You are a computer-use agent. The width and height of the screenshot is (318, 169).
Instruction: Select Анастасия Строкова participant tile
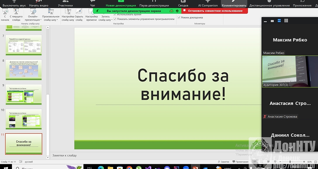click(x=290, y=103)
